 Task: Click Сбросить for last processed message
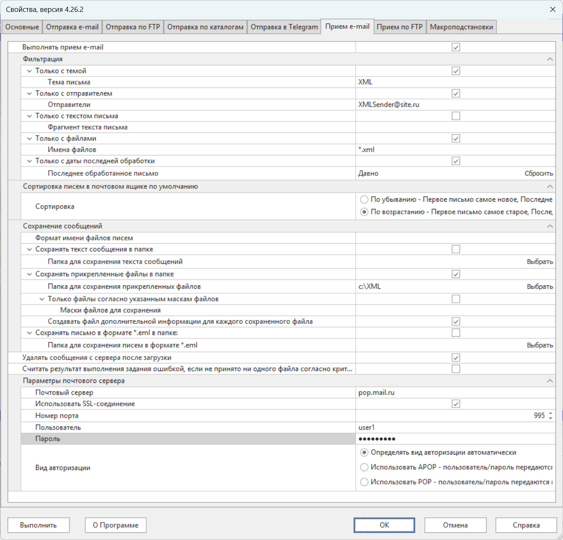[538, 173]
